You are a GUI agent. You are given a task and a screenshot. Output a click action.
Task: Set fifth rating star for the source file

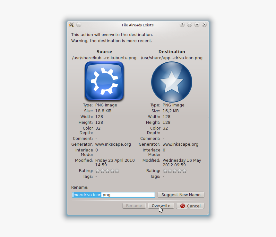coord(117,171)
